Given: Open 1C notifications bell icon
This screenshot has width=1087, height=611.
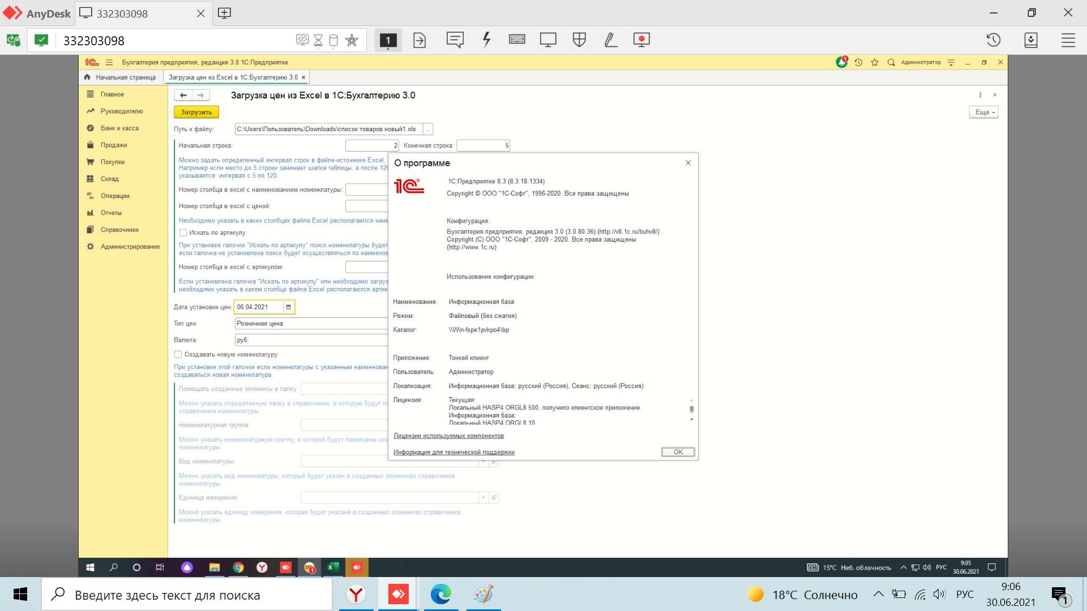Looking at the screenshot, I should coord(842,62).
